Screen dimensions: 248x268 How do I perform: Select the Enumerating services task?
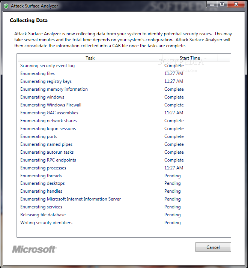124,207
